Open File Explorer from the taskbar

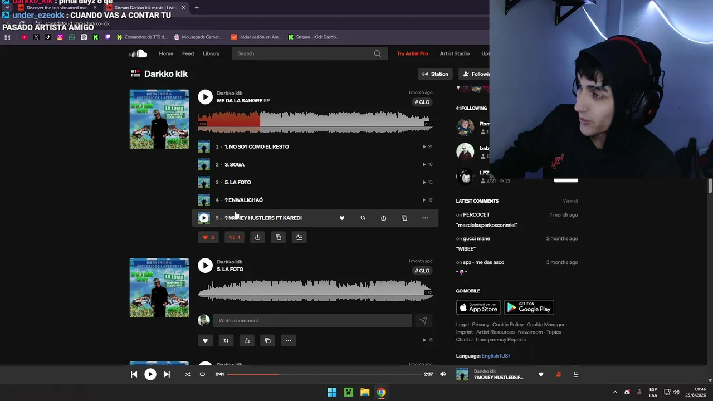365,392
